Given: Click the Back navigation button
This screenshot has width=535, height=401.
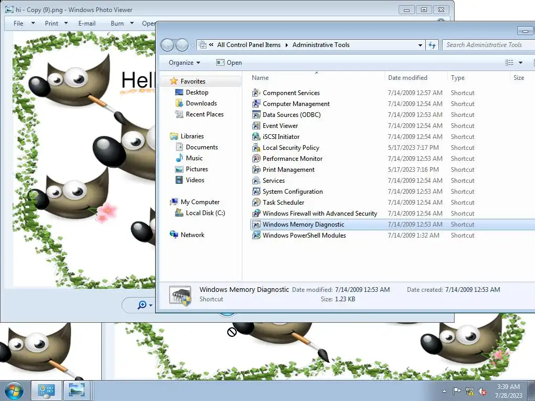Looking at the screenshot, I should (167, 45).
